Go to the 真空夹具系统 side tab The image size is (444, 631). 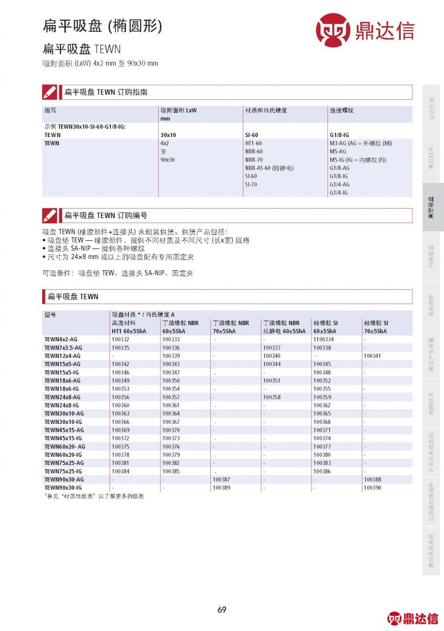pos(431,551)
